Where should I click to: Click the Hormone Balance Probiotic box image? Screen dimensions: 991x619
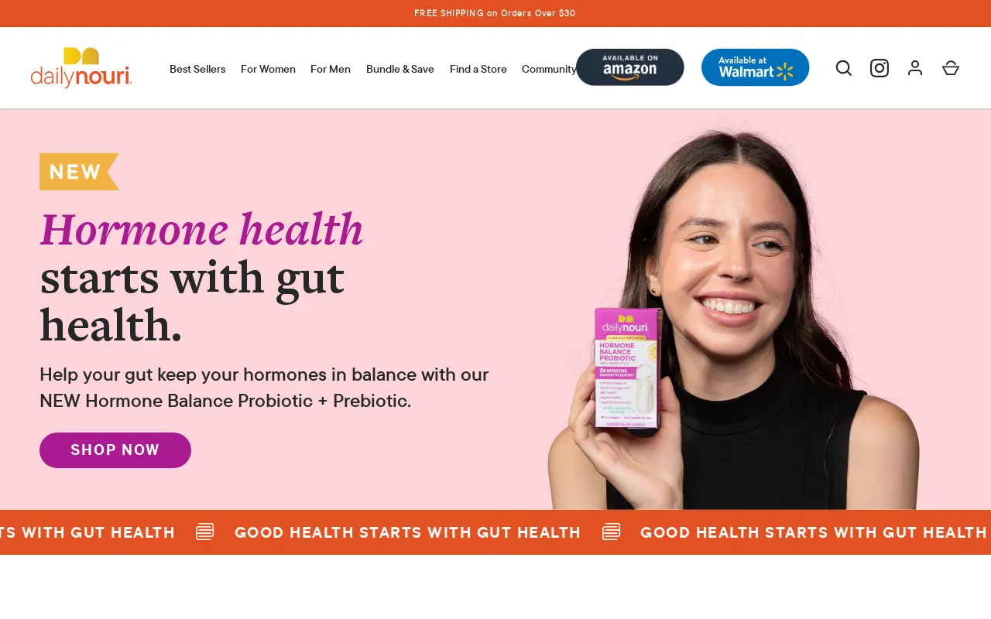pyautogui.click(x=626, y=368)
